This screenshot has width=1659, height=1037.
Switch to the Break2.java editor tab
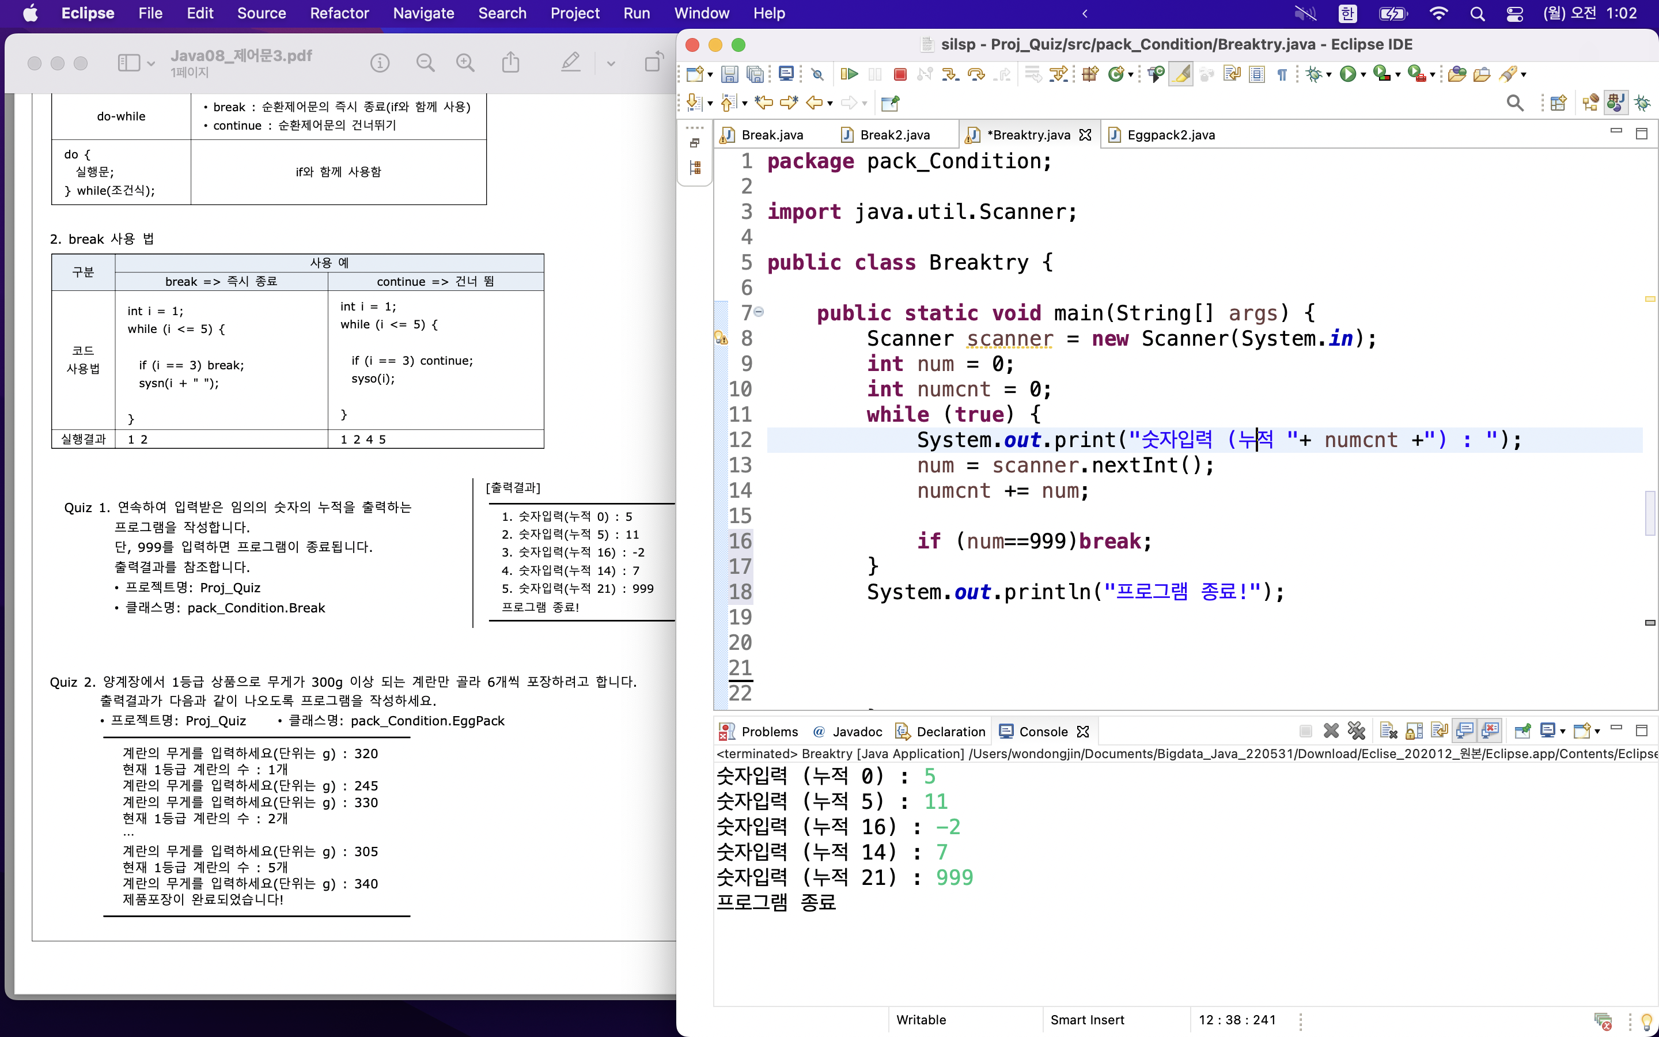894,135
